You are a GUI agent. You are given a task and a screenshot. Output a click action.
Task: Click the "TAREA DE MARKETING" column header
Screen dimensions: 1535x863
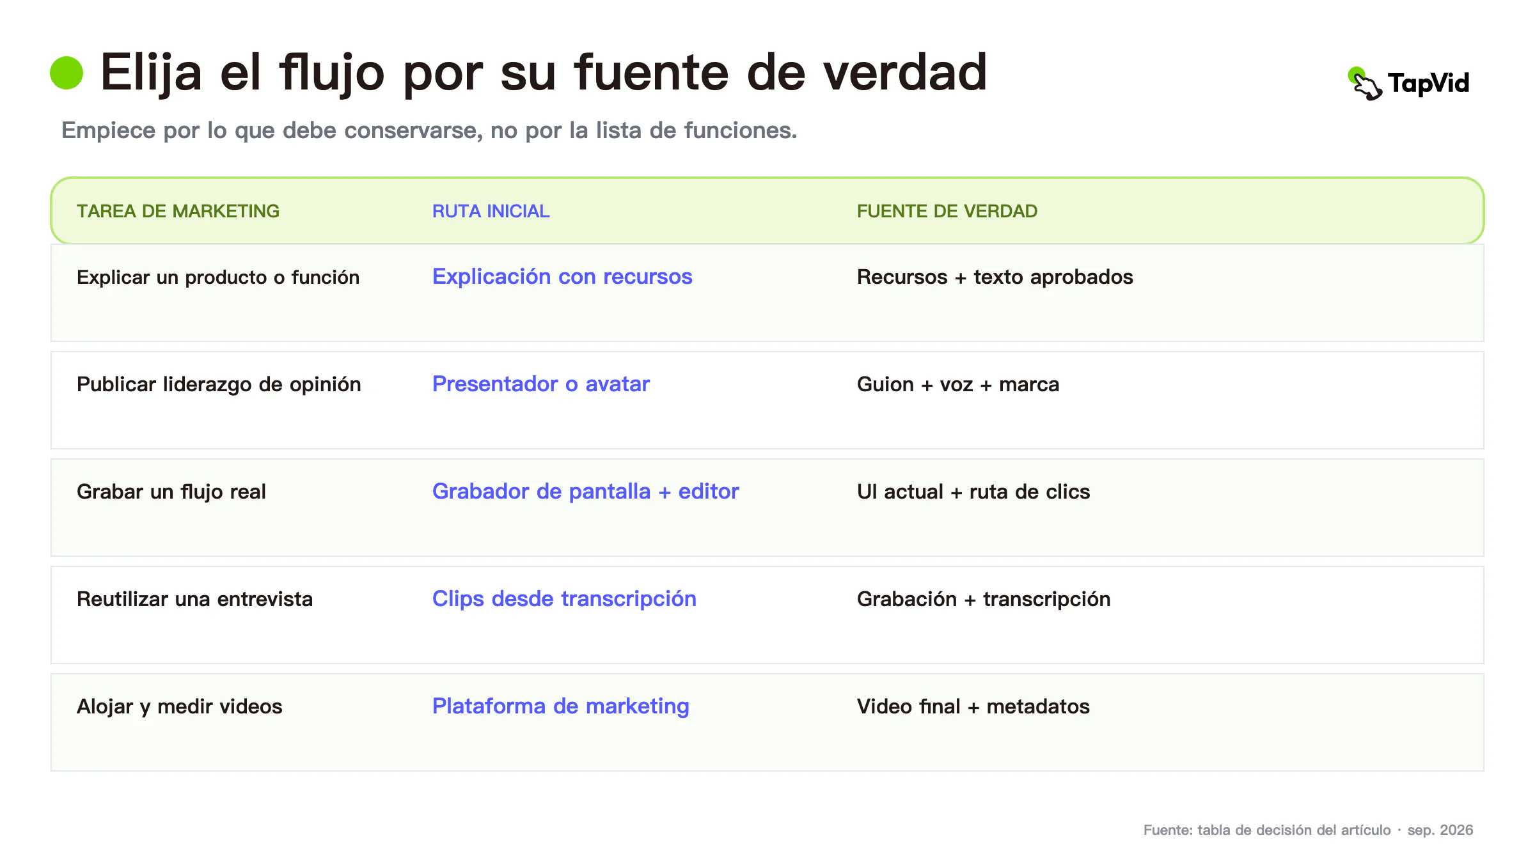click(x=178, y=211)
